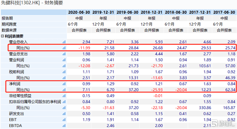
Task: Click revenue value 5.93 for 2018-12-31
Action: click(159, 42)
